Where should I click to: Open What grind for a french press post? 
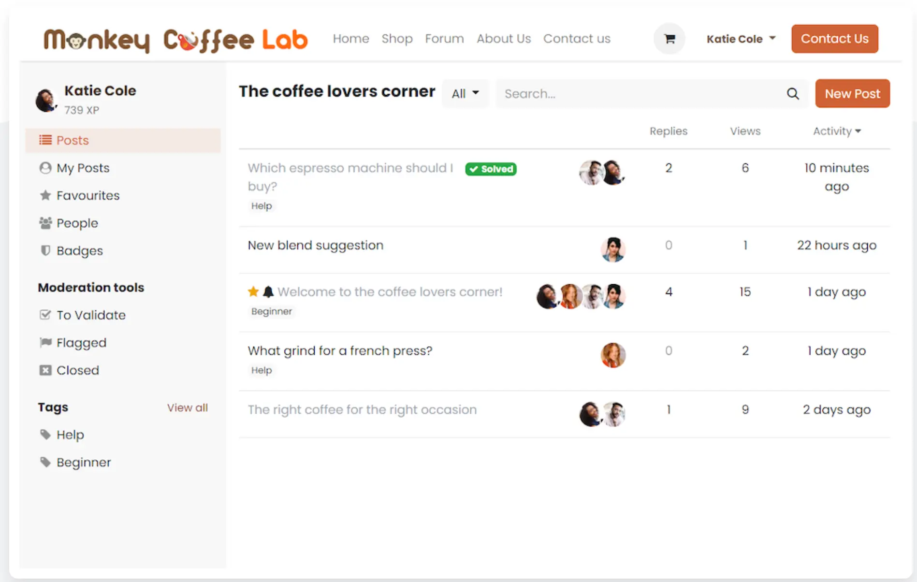click(x=340, y=350)
